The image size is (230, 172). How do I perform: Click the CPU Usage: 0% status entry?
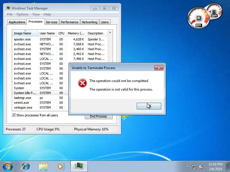tap(48, 129)
